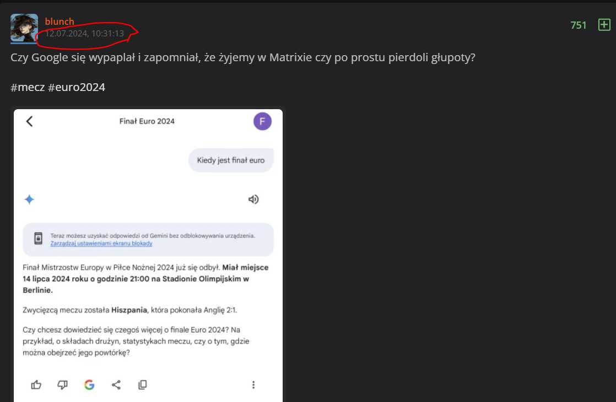The height and width of the screenshot is (402, 616).
Task: Click the green plus upvote icon
Action: coord(604,25)
